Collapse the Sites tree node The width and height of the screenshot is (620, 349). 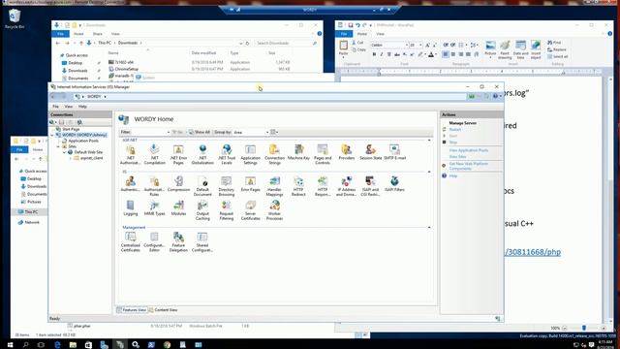pyautogui.click(x=58, y=146)
